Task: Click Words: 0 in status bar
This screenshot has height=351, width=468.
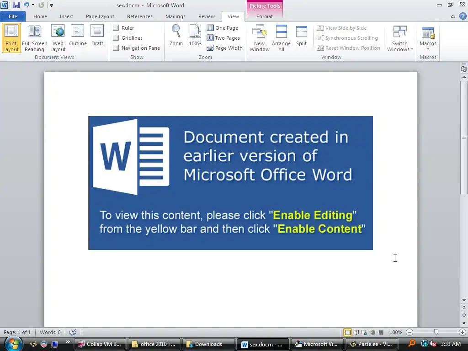Action: point(50,332)
